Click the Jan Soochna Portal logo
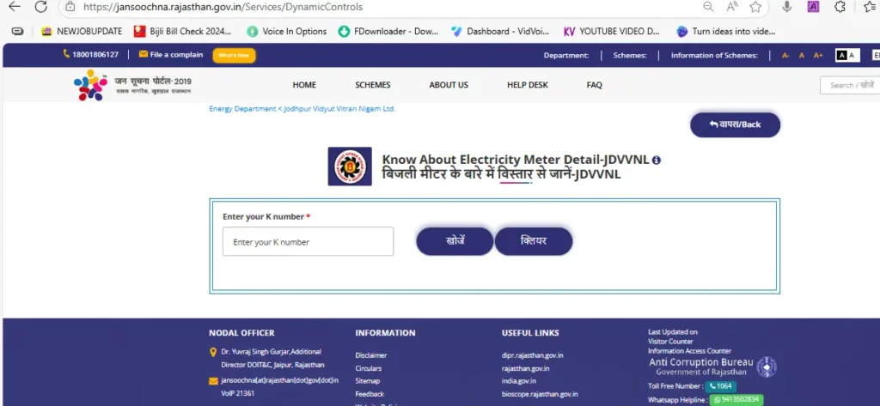This screenshot has width=880, height=406. [x=133, y=85]
